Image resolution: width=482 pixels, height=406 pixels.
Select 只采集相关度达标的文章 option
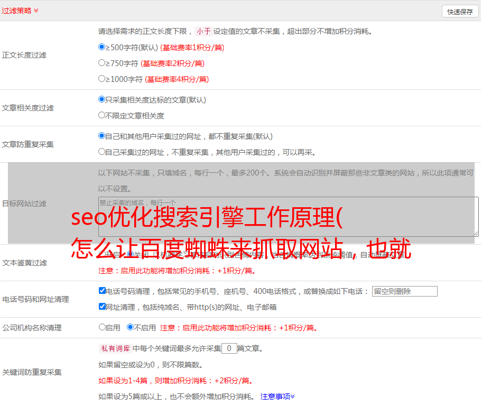[x=102, y=99]
